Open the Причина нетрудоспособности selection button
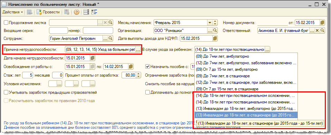 pos(138,50)
